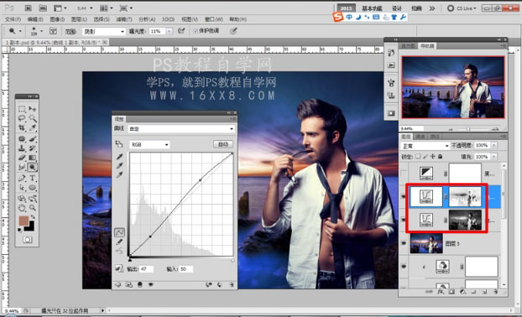Hide the photo layer via eye icon
Viewport: 522px width, 317px height.
[x=404, y=243]
